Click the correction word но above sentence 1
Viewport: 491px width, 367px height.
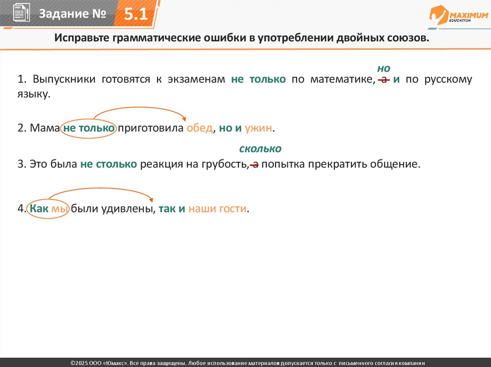(384, 68)
